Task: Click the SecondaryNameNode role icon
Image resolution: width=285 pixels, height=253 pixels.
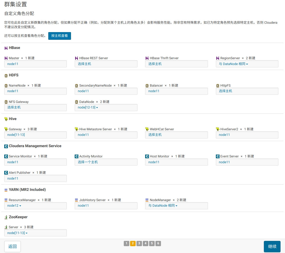Action: (77, 86)
